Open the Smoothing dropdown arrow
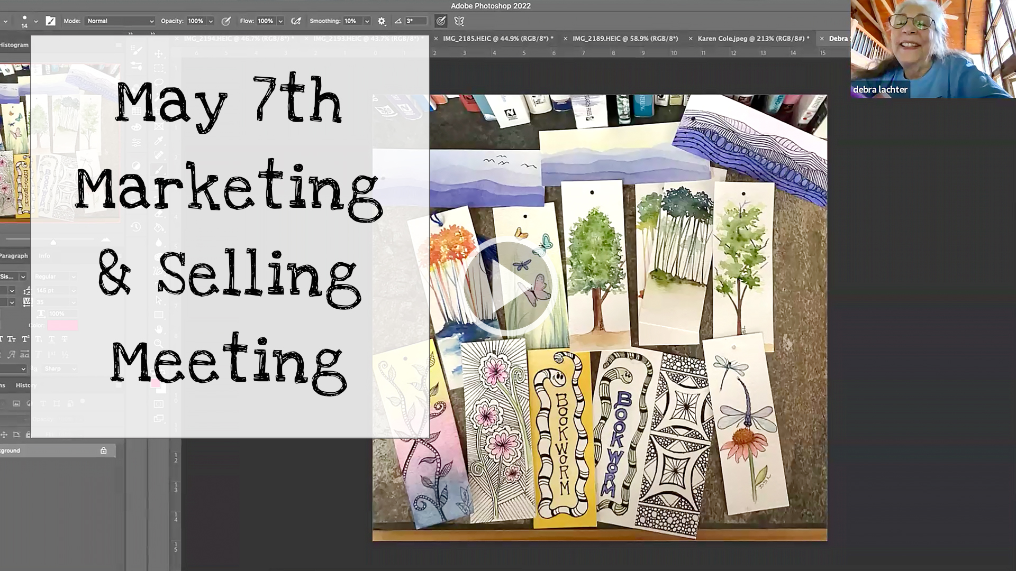The image size is (1016, 571). click(367, 21)
